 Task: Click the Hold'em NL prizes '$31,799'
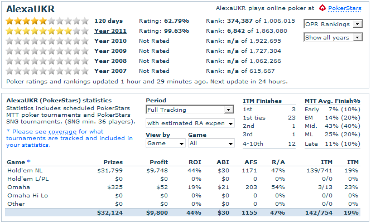[110, 171]
